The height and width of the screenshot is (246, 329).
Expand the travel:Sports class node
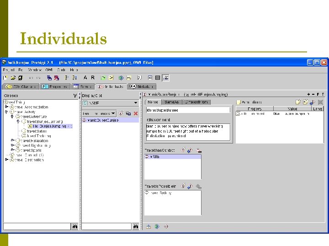click(x=12, y=150)
